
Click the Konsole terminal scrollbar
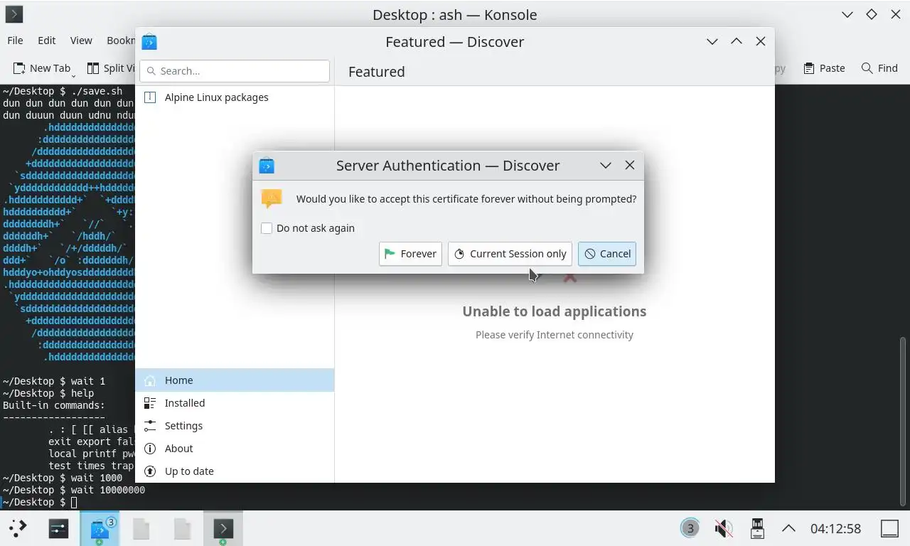904,422
